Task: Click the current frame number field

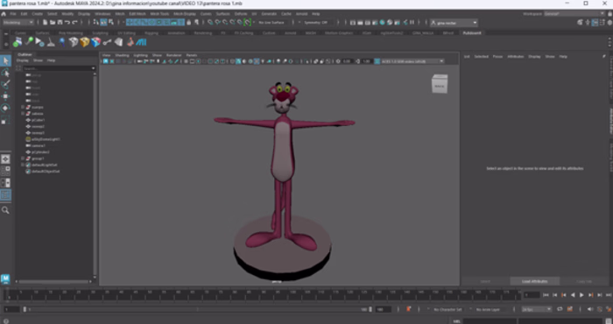Action: pyautogui.click(x=532, y=295)
